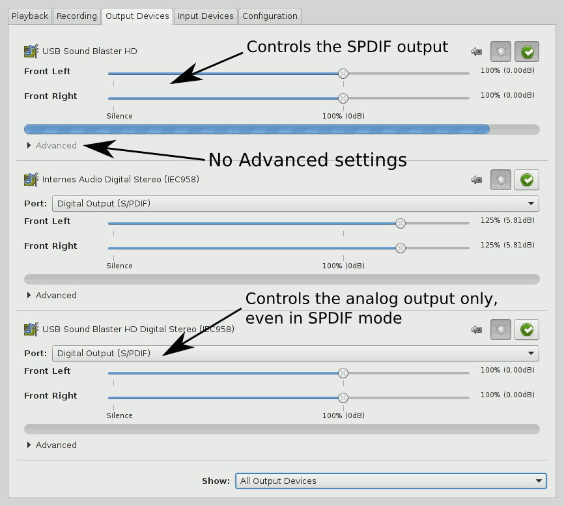Click USB Sound Blaster HD Digital Stereo card icon
This screenshot has width=564, height=506.
tap(31, 329)
